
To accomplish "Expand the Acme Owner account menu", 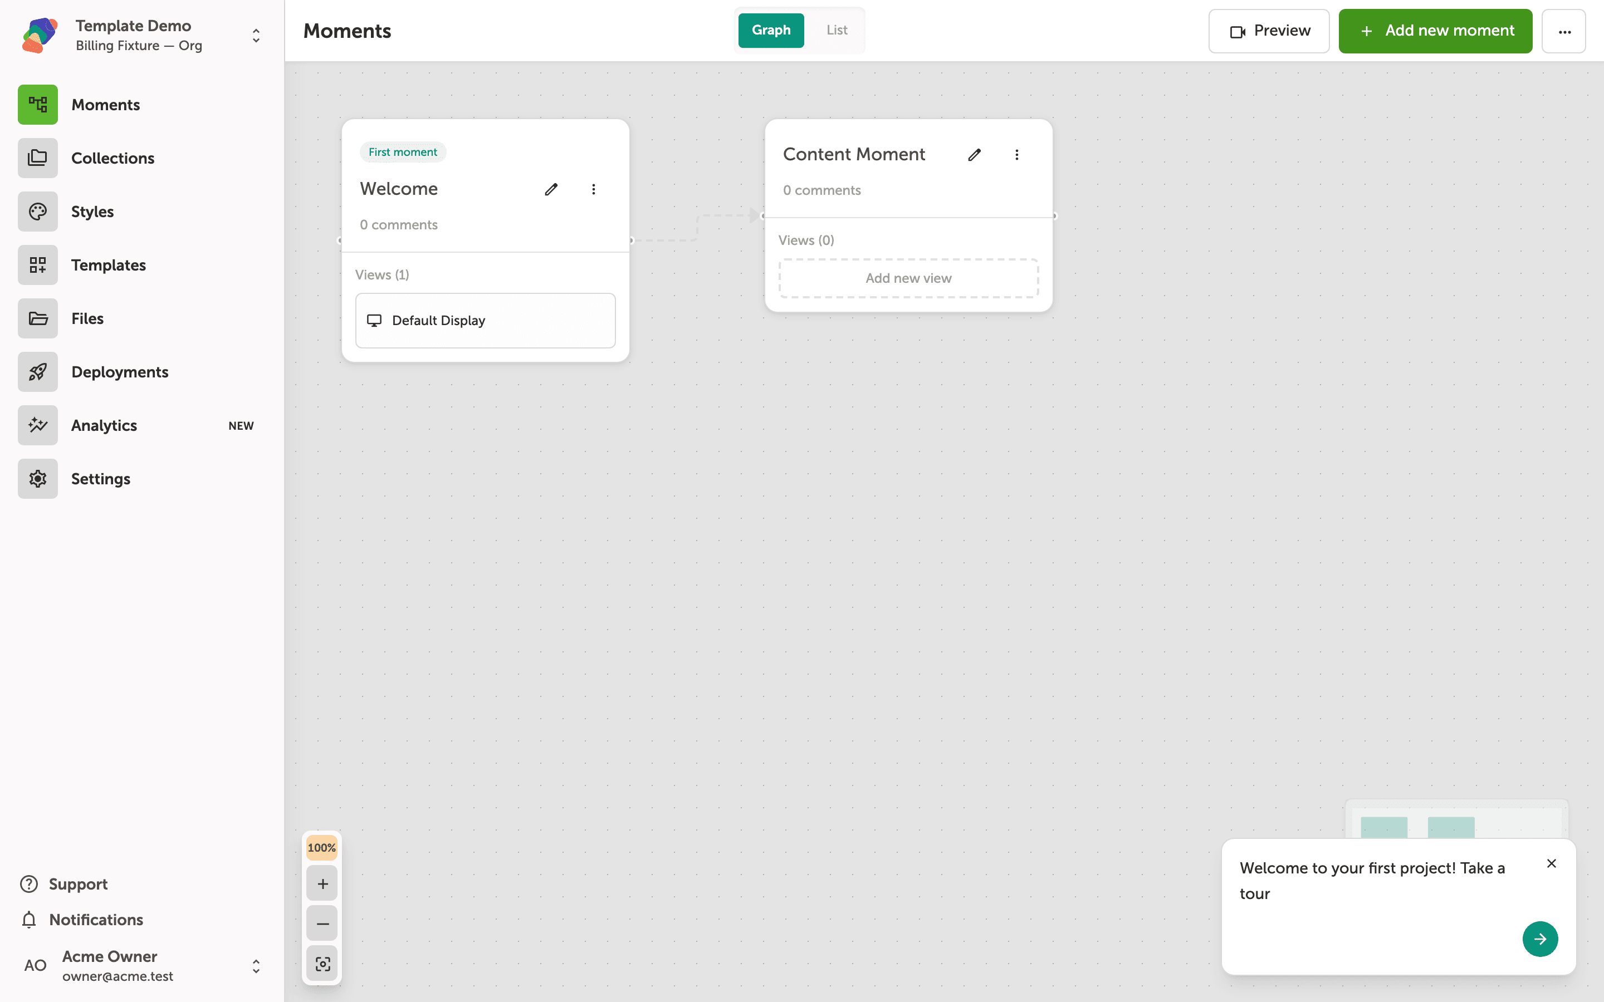I will click(256, 966).
